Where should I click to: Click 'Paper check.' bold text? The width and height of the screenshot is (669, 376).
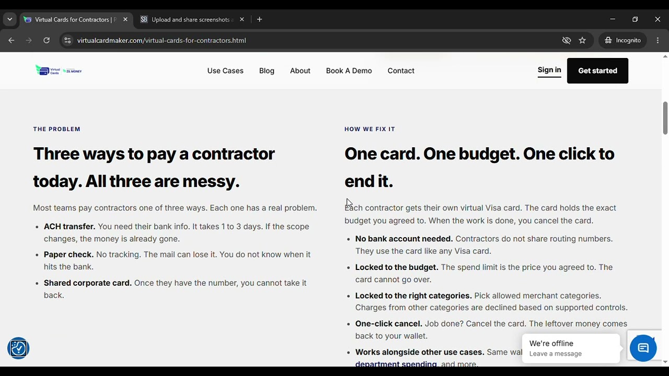(68, 255)
